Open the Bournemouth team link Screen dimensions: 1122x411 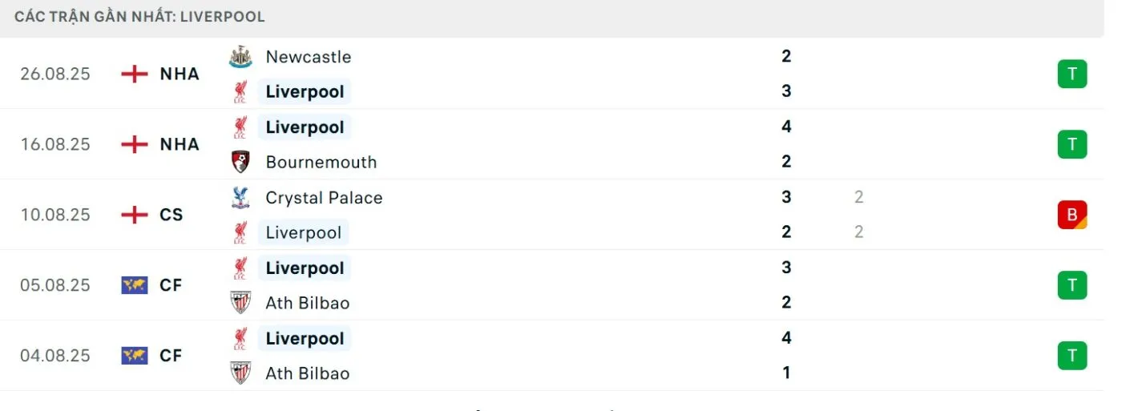(x=321, y=162)
